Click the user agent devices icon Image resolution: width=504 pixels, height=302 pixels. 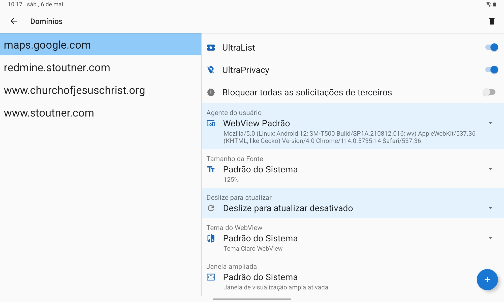[211, 124]
